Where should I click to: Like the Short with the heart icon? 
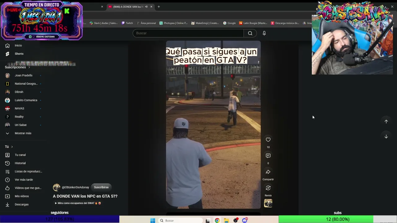[x=268, y=140]
